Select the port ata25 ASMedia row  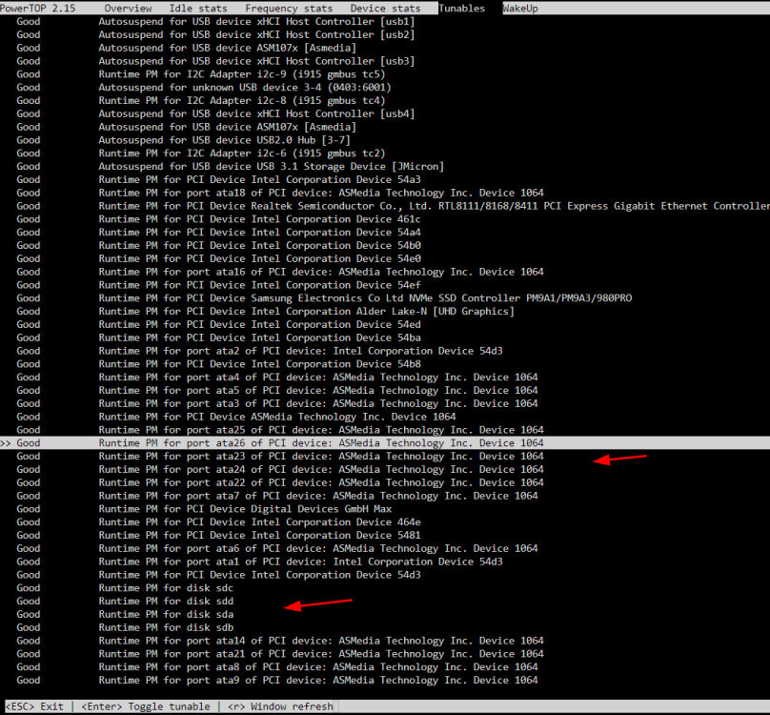385,430
